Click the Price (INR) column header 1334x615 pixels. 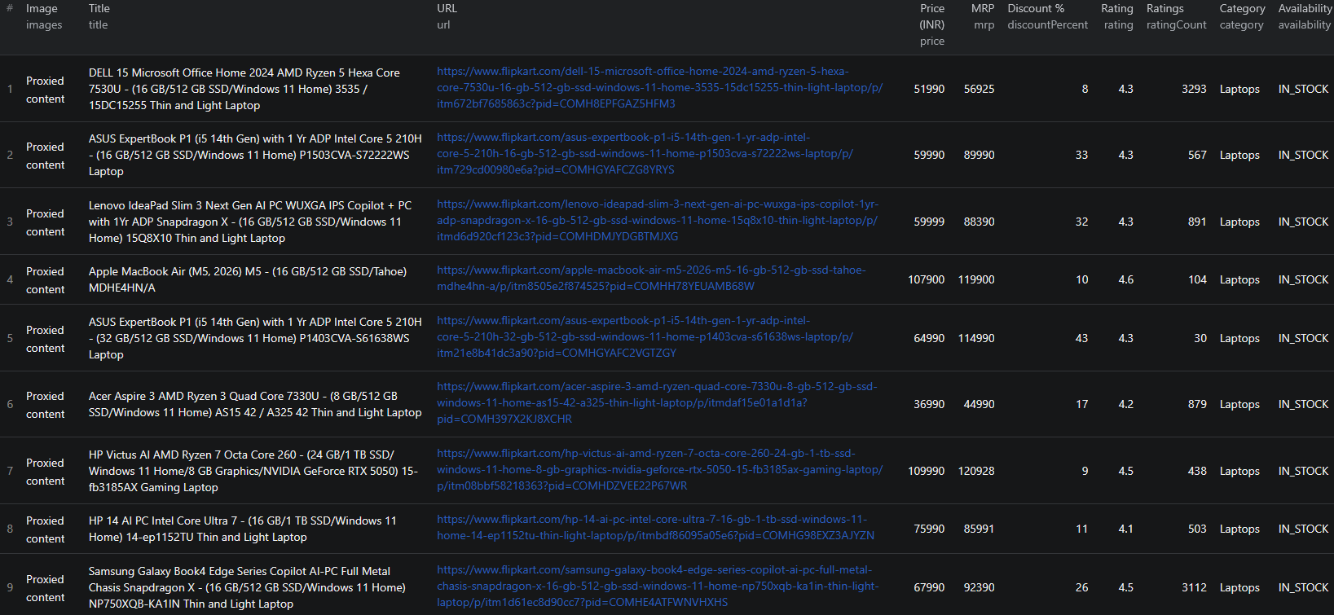(931, 25)
